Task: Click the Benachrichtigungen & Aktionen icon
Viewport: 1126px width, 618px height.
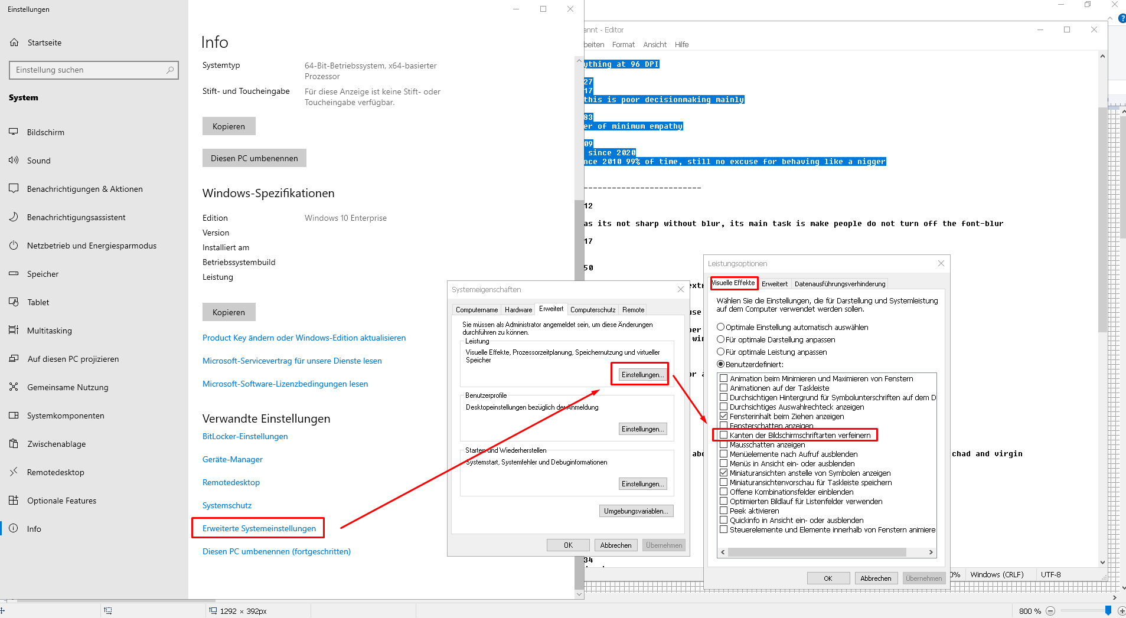Action: click(14, 189)
